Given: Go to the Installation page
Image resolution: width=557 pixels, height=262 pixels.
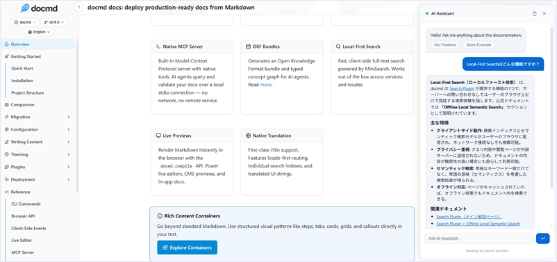Looking at the screenshot, I should coord(22,81).
